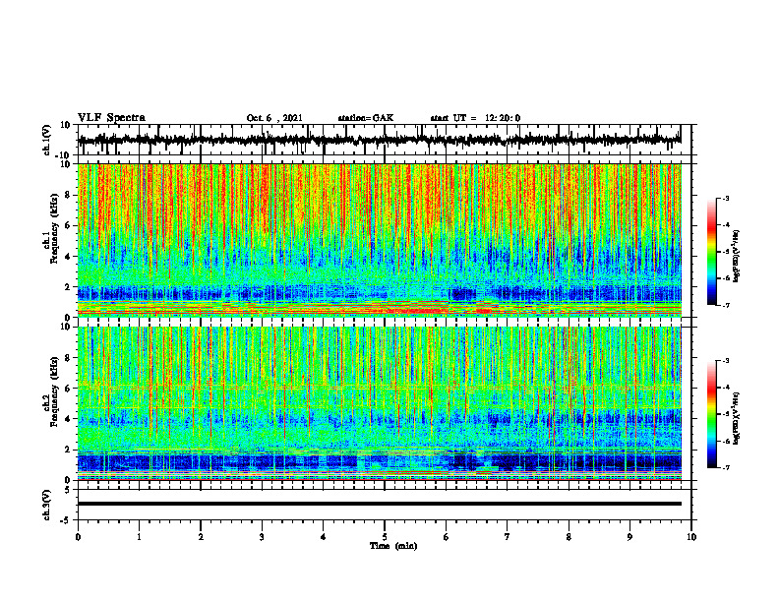This screenshot has width=779, height=602.
Task: Click time axis tick label "4"
Action: point(323,537)
